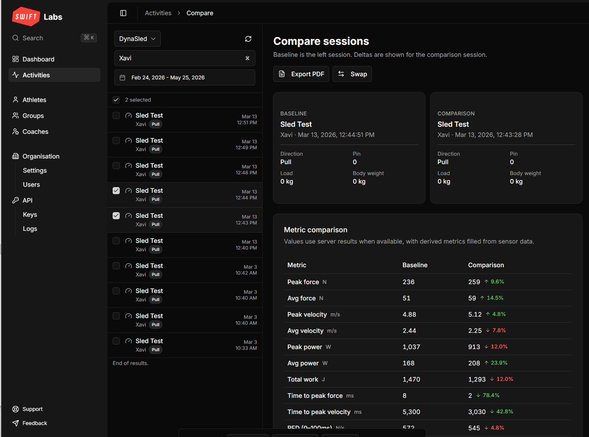This screenshot has height=437, width=589.
Task: Click gauge icon of 10:33 AM Sled Test
Action: tap(129, 341)
